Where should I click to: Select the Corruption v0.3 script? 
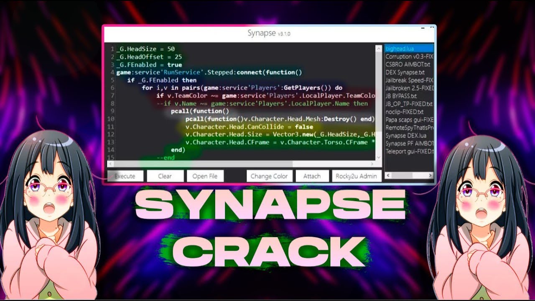[409, 56]
